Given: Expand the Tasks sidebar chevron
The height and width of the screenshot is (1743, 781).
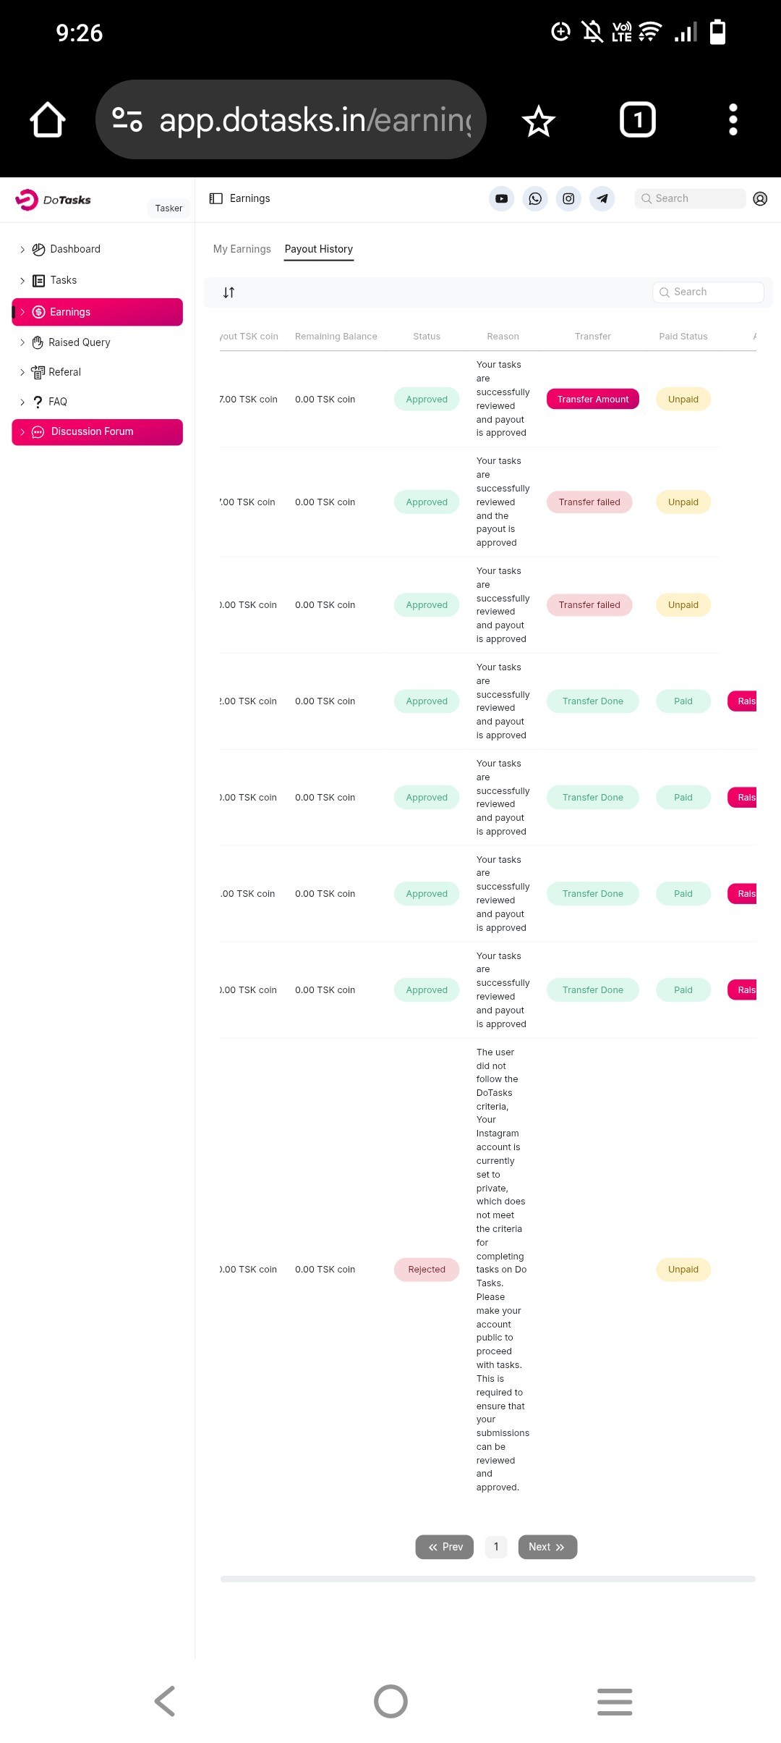Looking at the screenshot, I should pos(22,281).
